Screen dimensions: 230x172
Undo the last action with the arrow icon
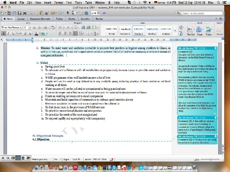click(53, 13)
